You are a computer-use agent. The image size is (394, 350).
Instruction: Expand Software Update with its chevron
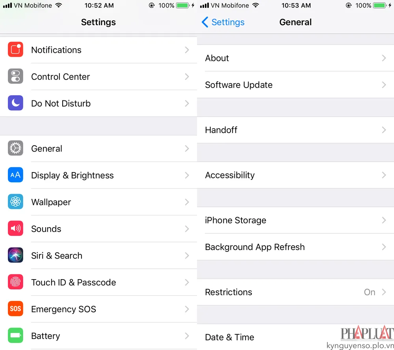pyautogui.click(x=384, y=85)
